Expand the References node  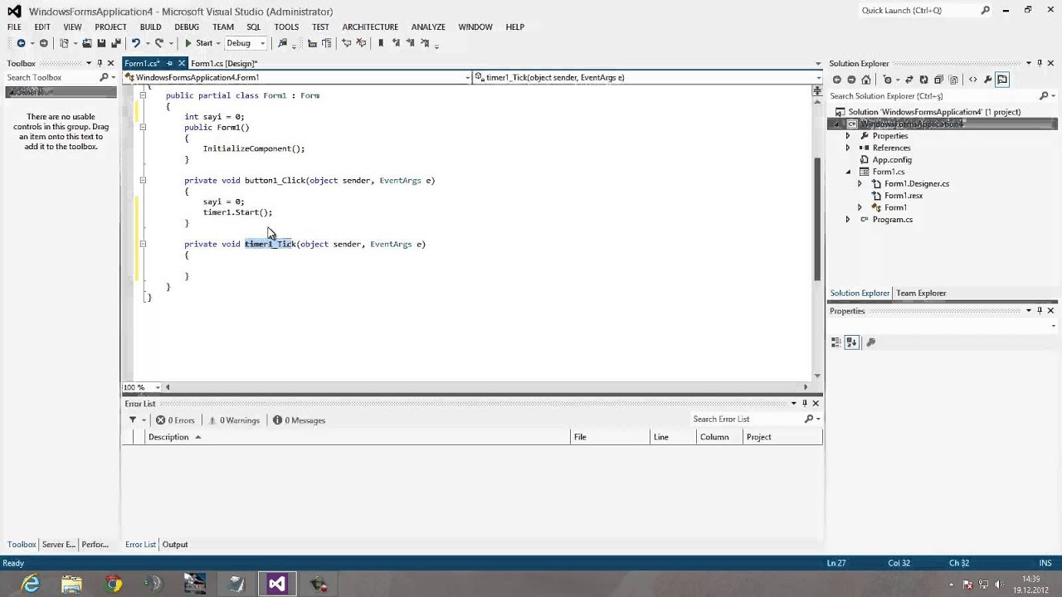(848, 148)
